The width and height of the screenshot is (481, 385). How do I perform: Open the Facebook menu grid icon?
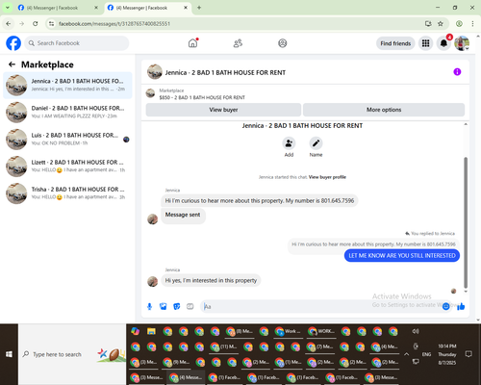point(425,43)
